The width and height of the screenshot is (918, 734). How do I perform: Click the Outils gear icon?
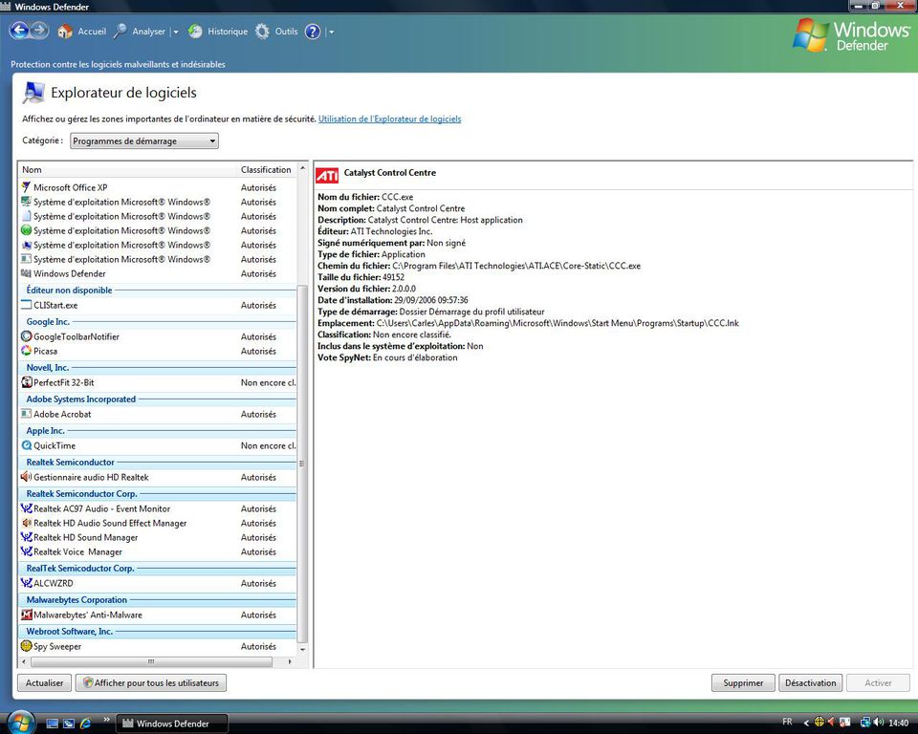pos(262,32)
